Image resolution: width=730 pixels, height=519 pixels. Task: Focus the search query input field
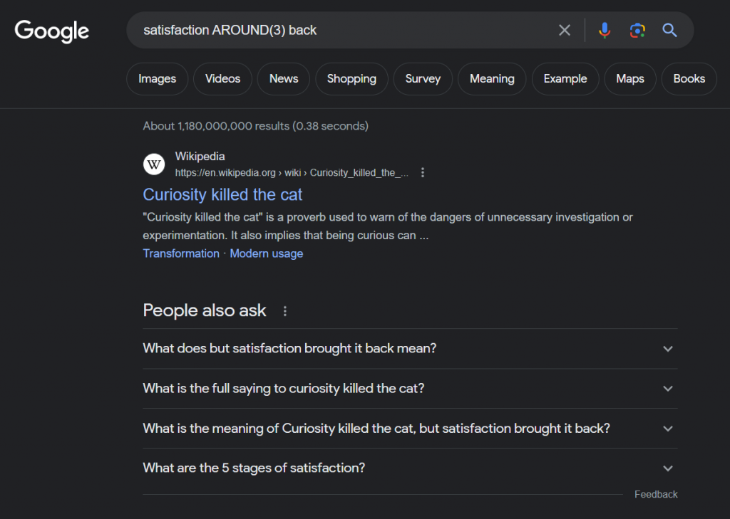(x=344, y=30)
